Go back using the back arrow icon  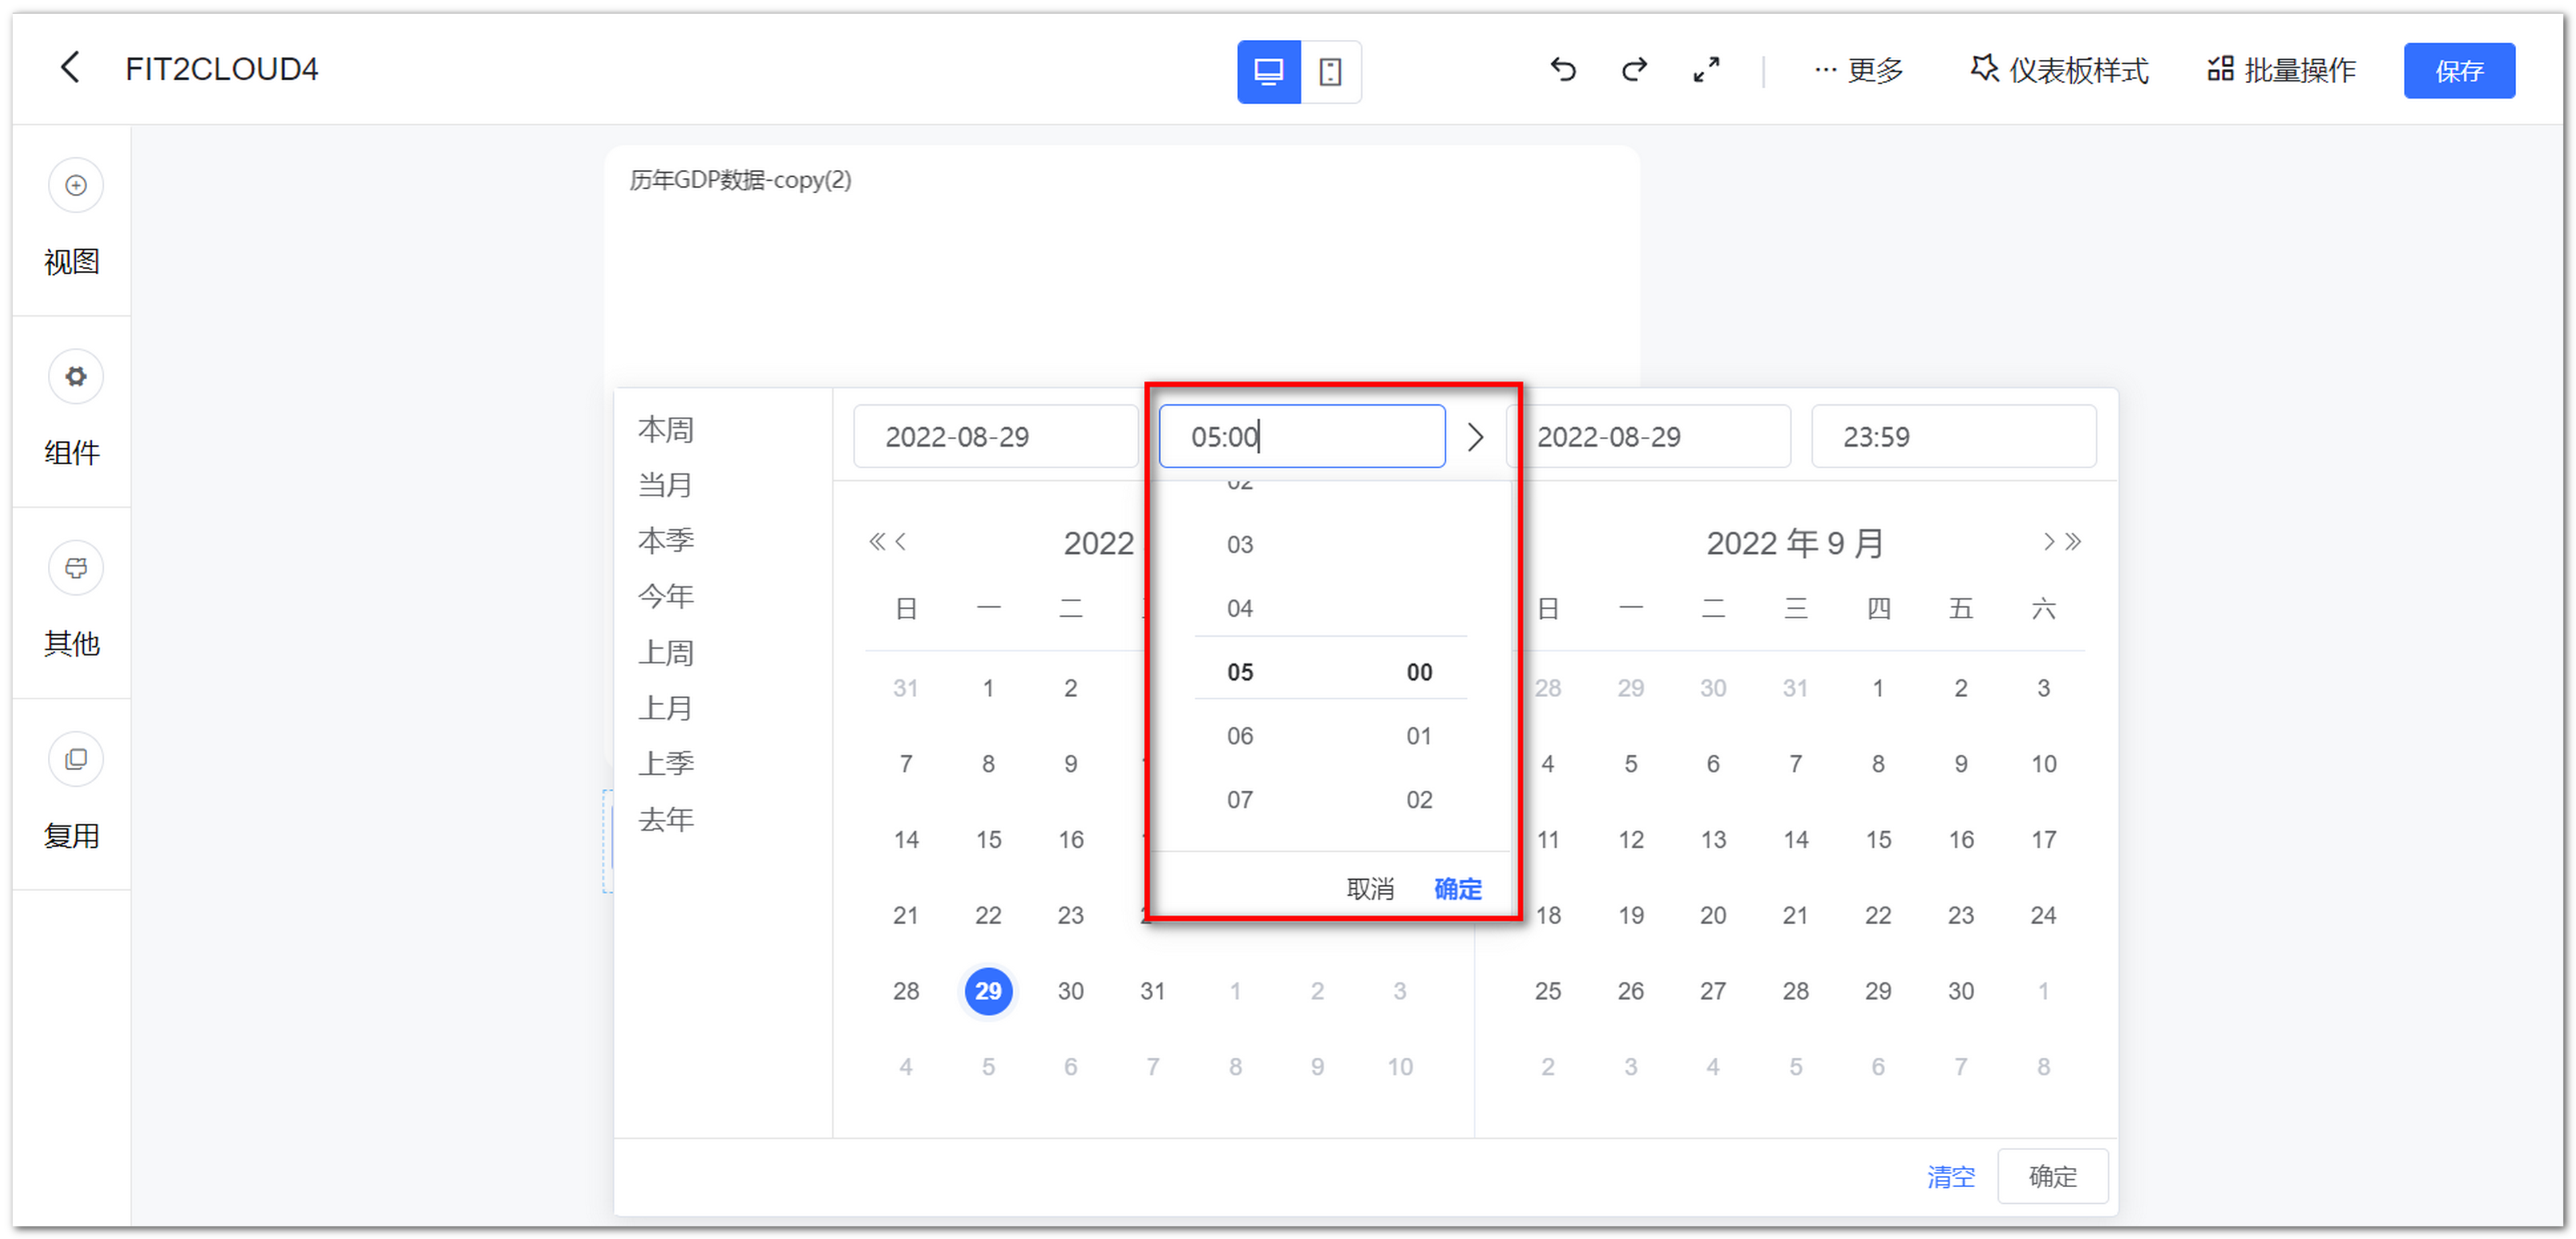(x=69, y=68)
